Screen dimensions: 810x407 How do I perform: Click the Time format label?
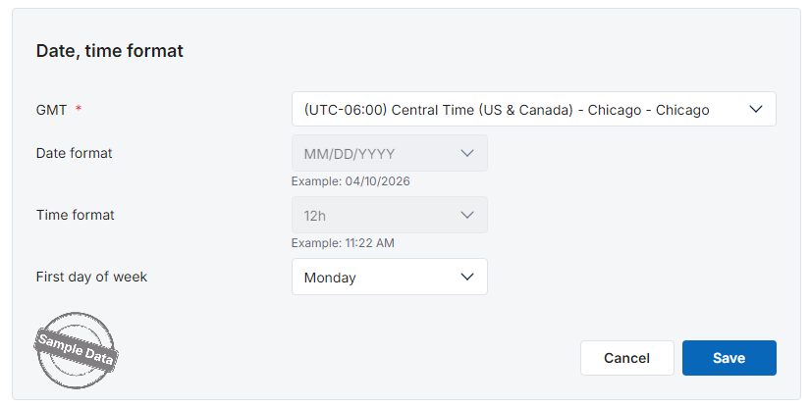coord(75,215)
